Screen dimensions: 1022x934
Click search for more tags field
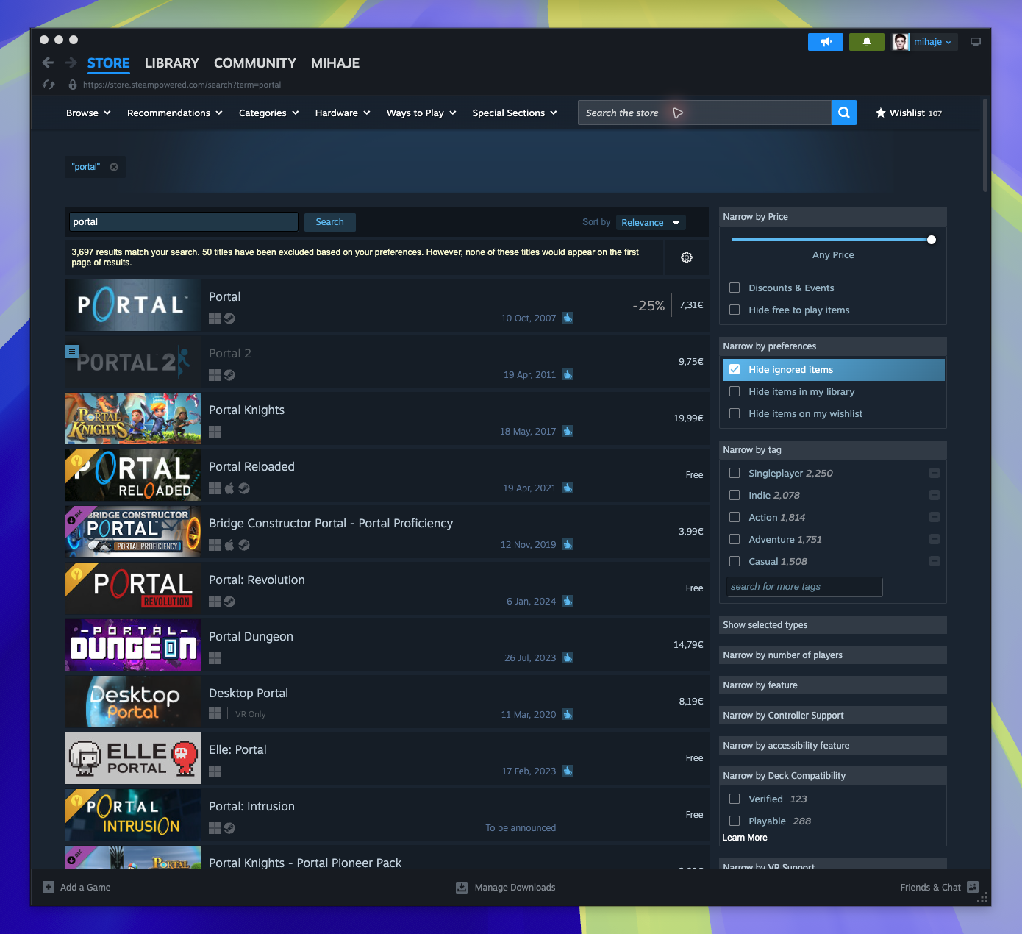804,587
